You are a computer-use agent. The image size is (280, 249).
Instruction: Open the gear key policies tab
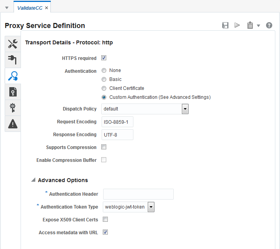point(12,108)
